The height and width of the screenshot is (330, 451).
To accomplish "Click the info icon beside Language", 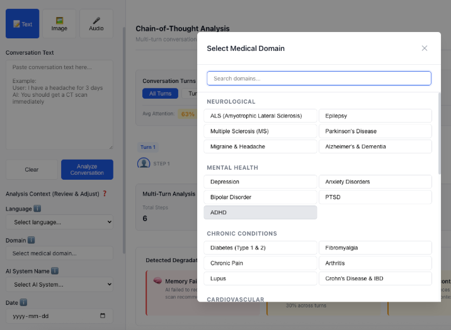I will 38,209.
